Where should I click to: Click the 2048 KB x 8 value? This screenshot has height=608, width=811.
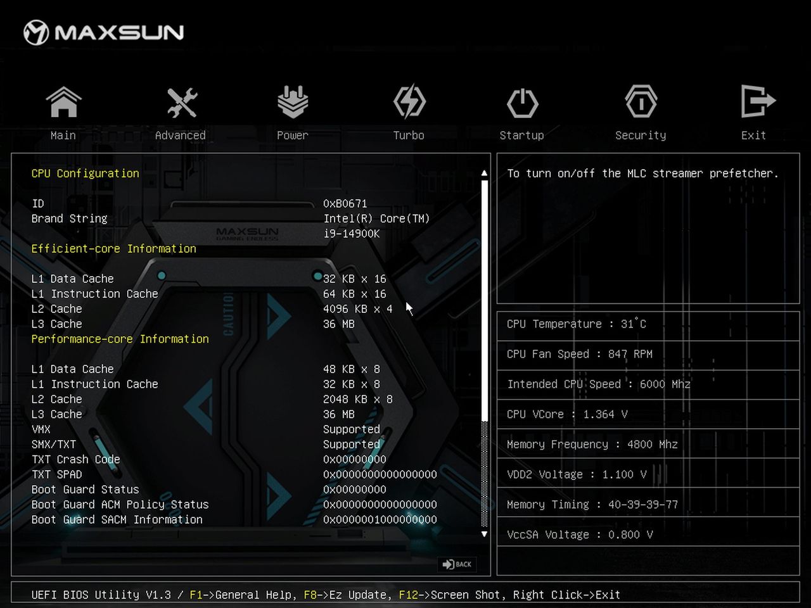click(x=358, y=399)
